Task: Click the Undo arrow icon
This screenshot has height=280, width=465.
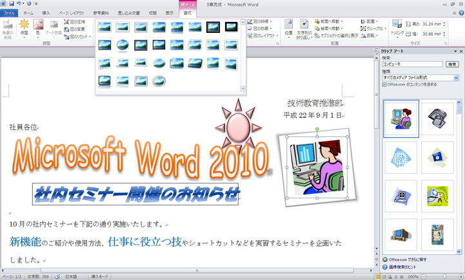Action: (19, 4)
